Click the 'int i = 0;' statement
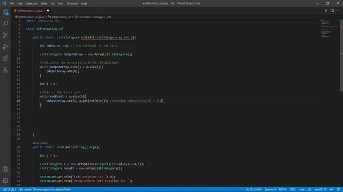The width and height of the screenshot is (343, 192). pos(48,84)
